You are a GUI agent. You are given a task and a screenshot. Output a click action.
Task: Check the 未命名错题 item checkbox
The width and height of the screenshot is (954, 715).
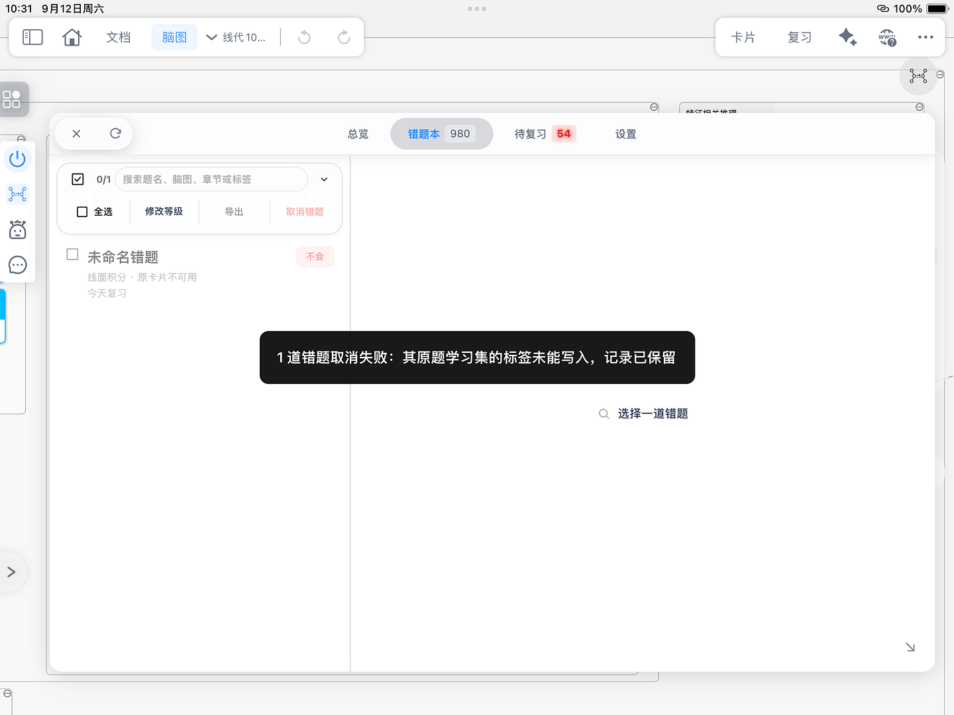pyautogui.click(x=73, y=255)
